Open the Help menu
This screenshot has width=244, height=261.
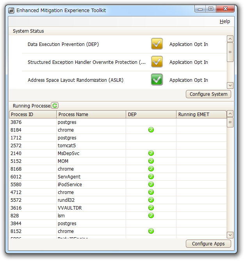[x=224, y=21]
